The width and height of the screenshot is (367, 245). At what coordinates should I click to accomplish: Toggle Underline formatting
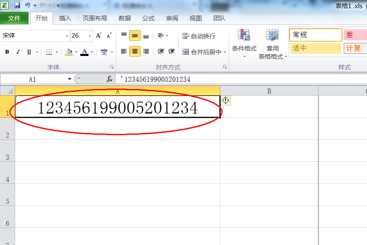click(x=29, y=52)
